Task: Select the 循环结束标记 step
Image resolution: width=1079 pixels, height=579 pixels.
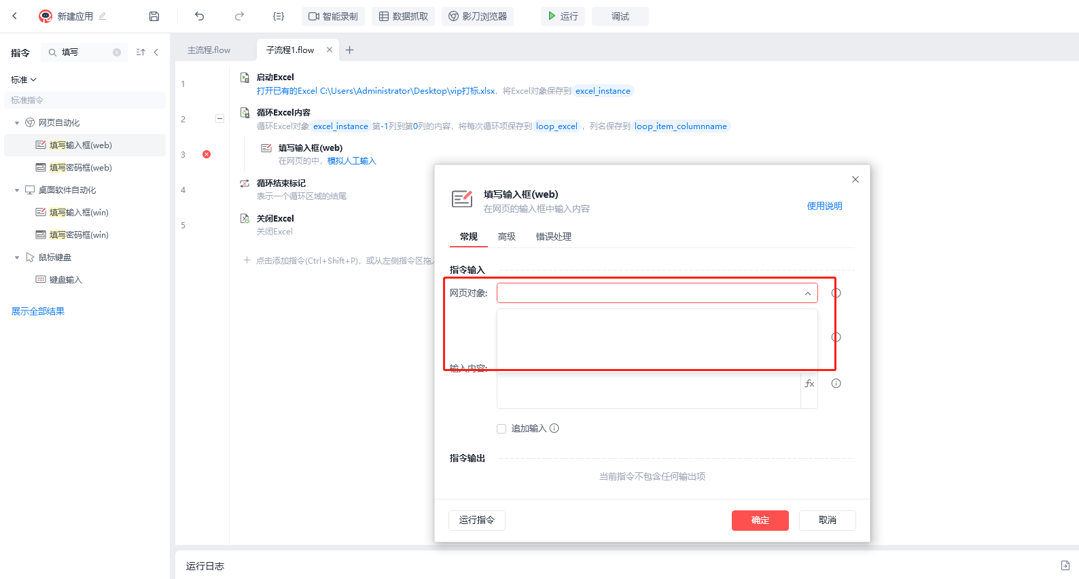Action: [281, 183]
